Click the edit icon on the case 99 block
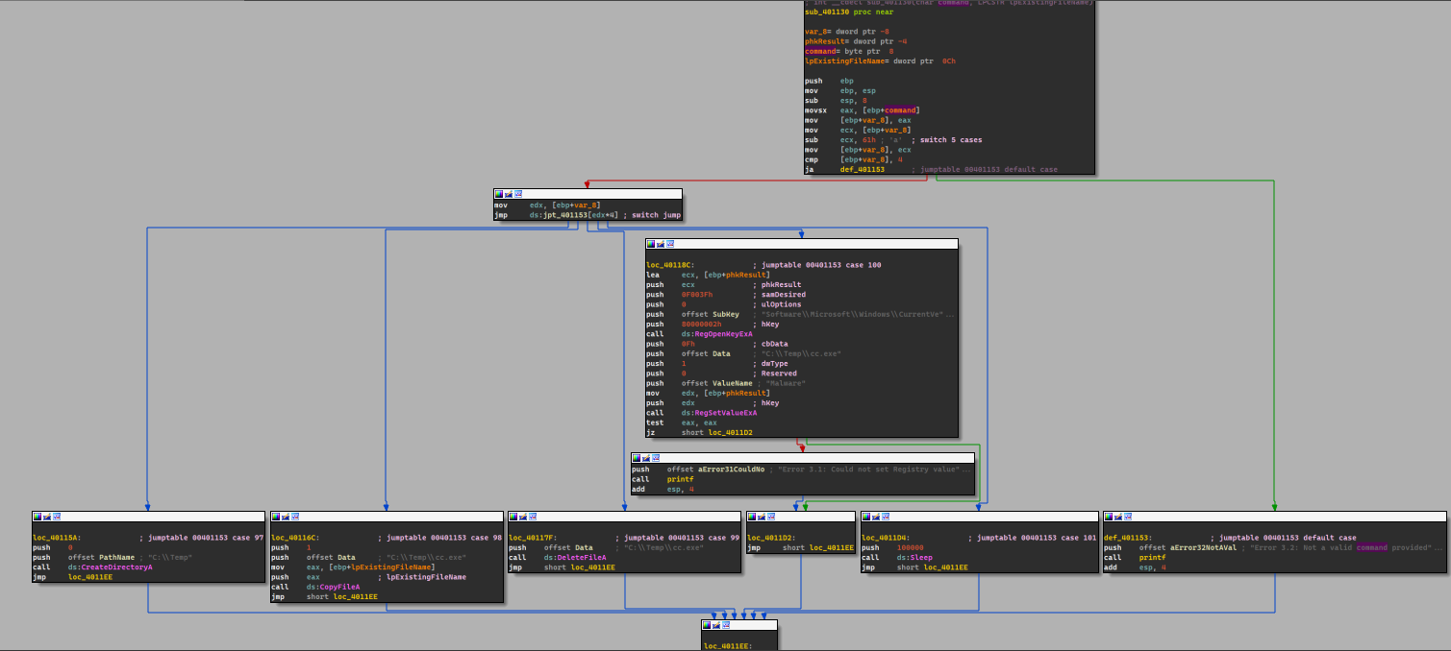 (x=522, y=517)
